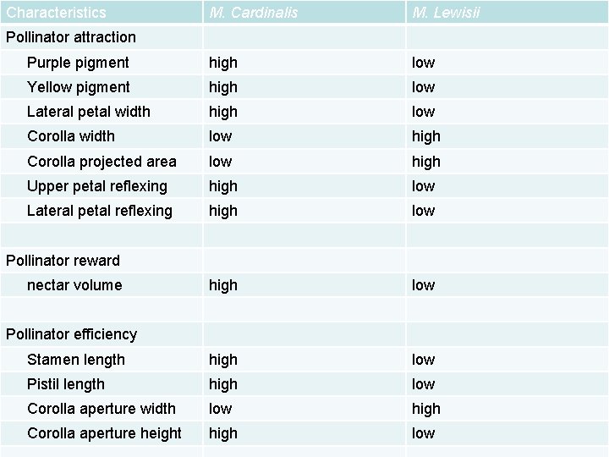Click the Pistil length row label

[x=66, y=384]
